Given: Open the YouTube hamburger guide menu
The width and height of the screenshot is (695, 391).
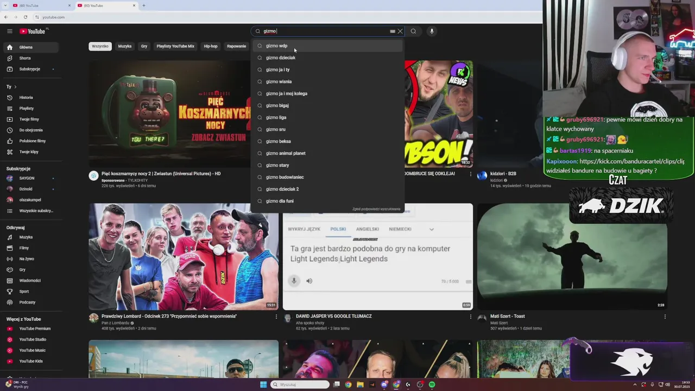Looking at the screenshot, I should coord(9,31).
